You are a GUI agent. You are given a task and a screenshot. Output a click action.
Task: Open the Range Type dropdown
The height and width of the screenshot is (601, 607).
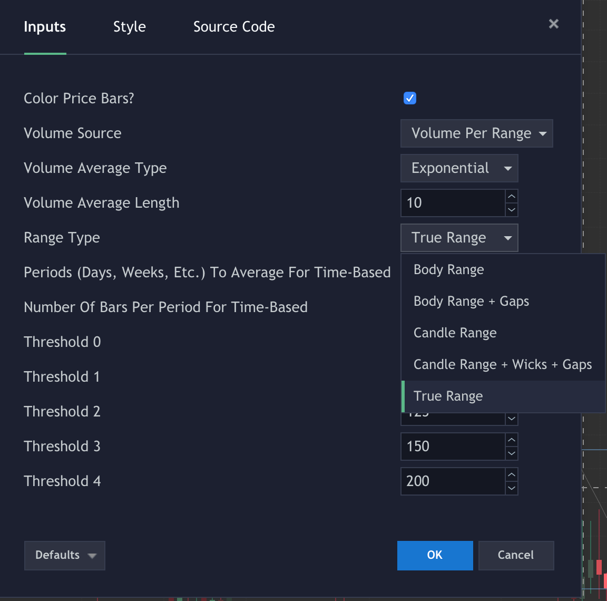(x=459, y=237)
